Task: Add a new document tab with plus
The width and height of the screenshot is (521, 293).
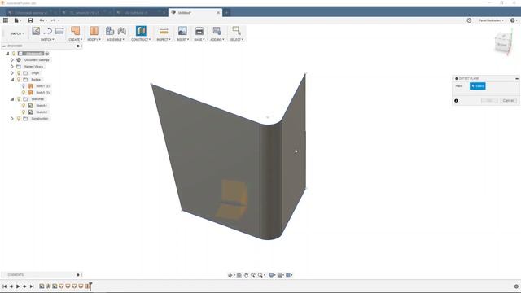Action: point(226,13)
